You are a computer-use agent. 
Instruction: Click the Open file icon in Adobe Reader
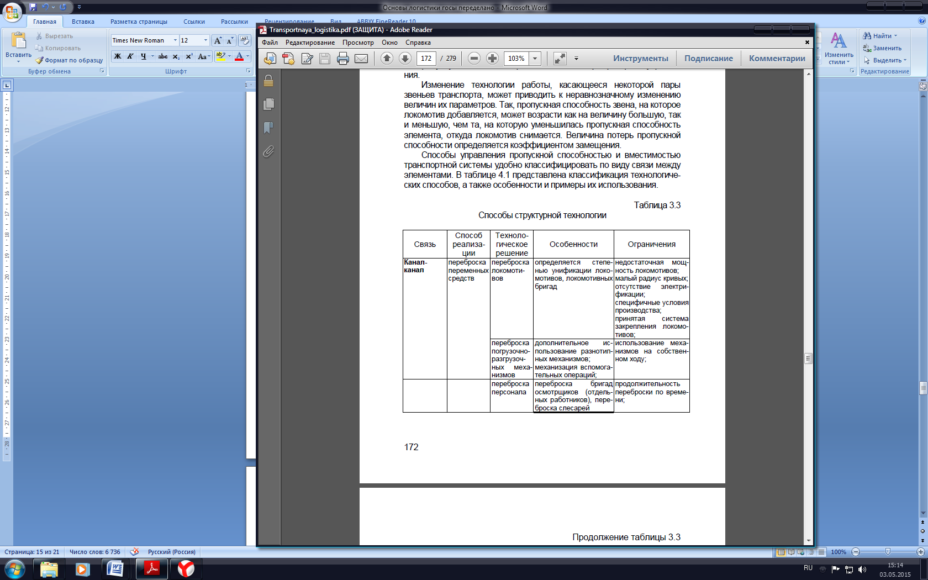coord(270,59)
